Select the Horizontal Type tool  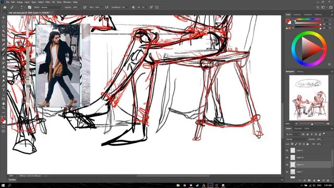coord(4,90)
